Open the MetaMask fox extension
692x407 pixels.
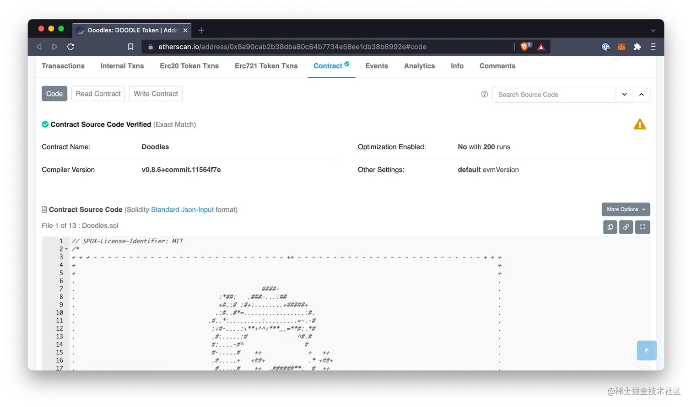621,47
